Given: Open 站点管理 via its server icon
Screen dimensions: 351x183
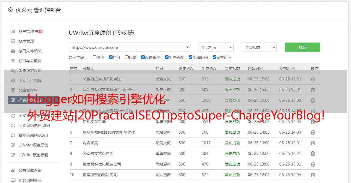Looking at the screenshot, I should point(13,41).
